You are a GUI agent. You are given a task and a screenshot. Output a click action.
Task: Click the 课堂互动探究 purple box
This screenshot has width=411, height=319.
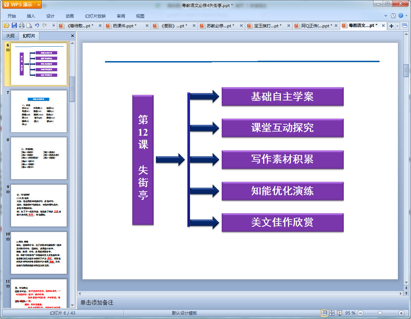pyautogui.click(x=283, y=128)
